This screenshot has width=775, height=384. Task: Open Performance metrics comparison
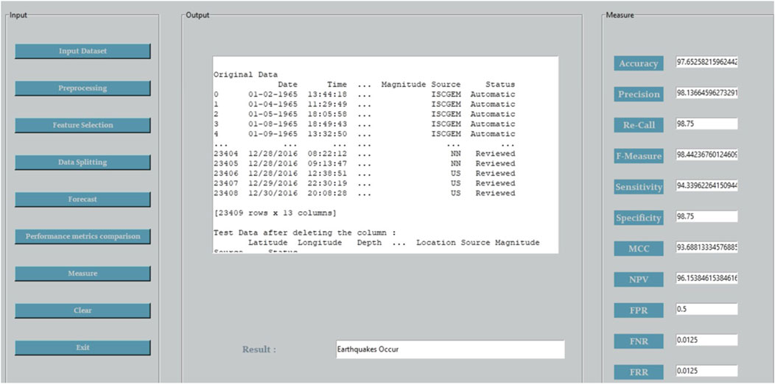click(x=83, y=236)
